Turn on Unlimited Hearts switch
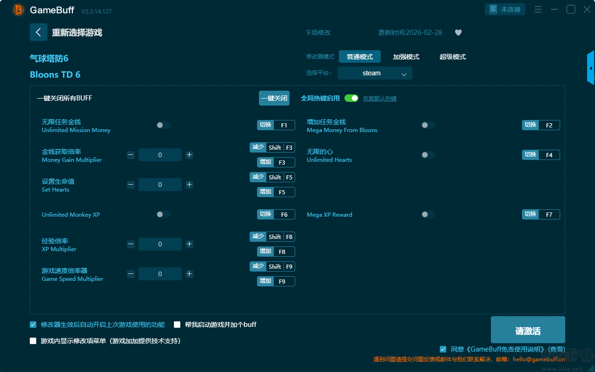Viewport: 595px width, 372px height. 428,155
